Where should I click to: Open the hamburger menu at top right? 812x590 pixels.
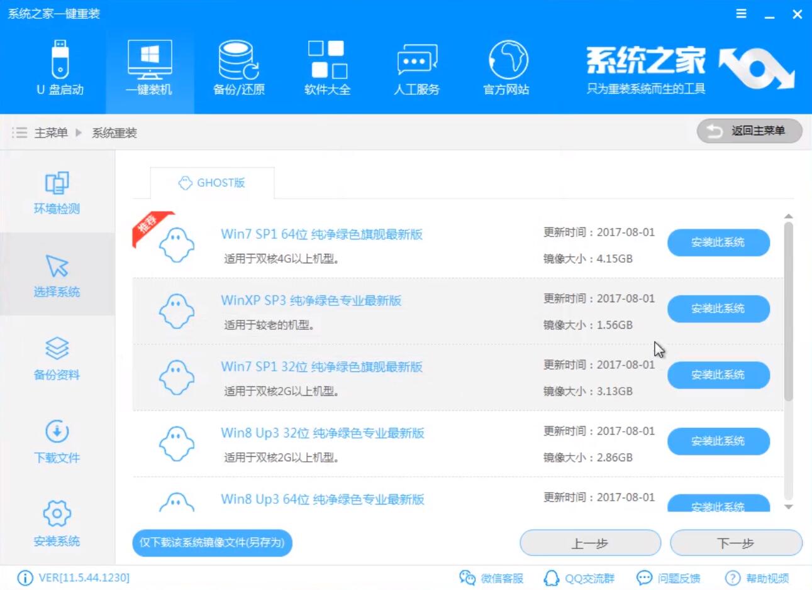click(740, 13)
